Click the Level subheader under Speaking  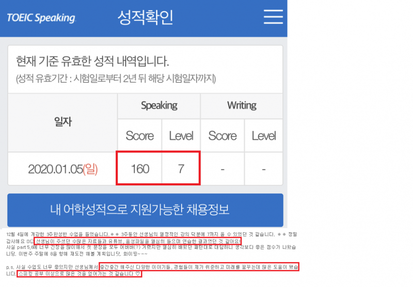coord(181,136)
